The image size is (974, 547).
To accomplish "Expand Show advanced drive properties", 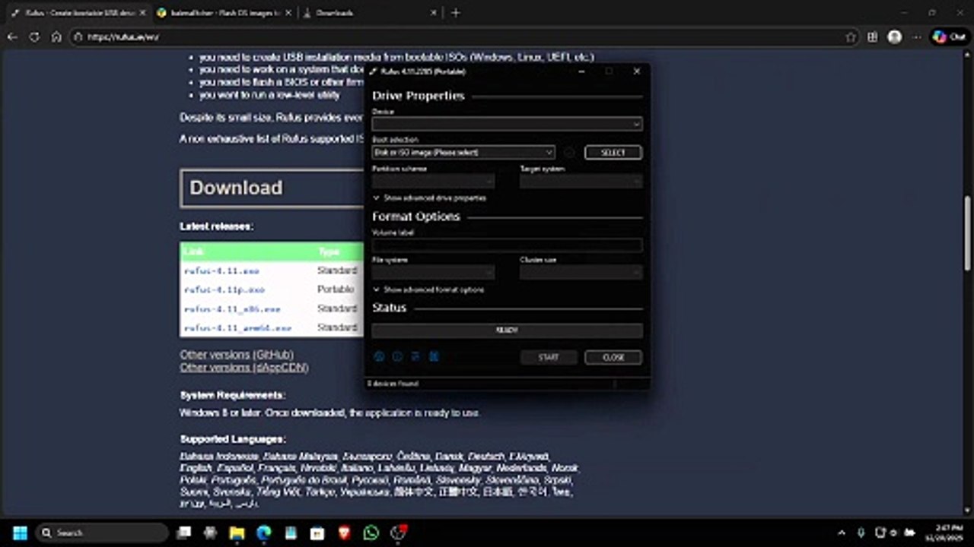I will pos(429,198).
